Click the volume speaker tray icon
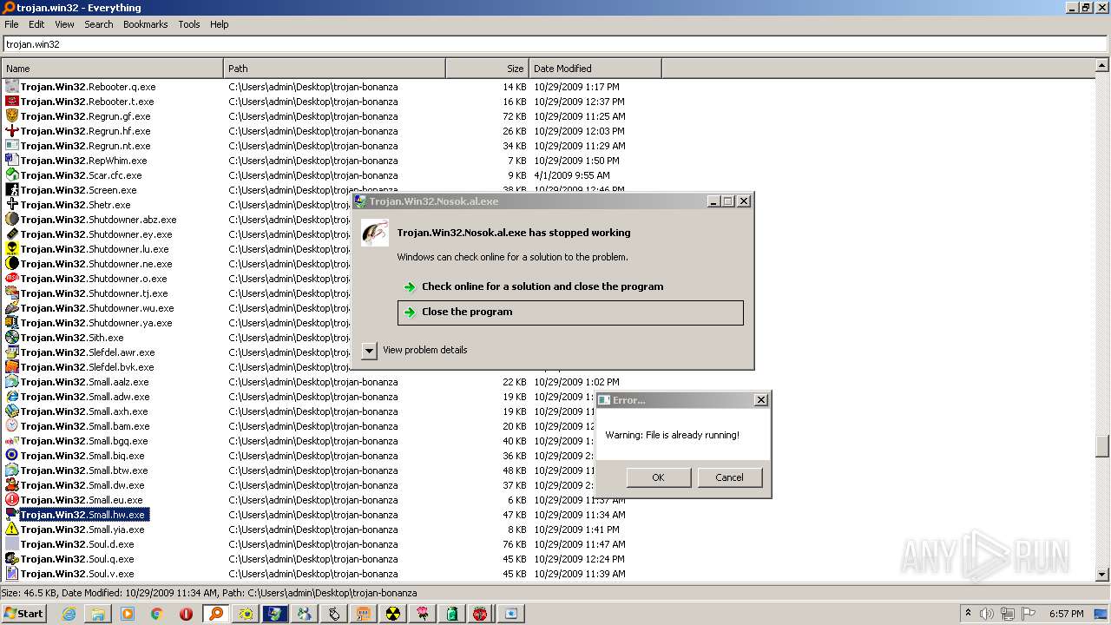 pos(987,614)
